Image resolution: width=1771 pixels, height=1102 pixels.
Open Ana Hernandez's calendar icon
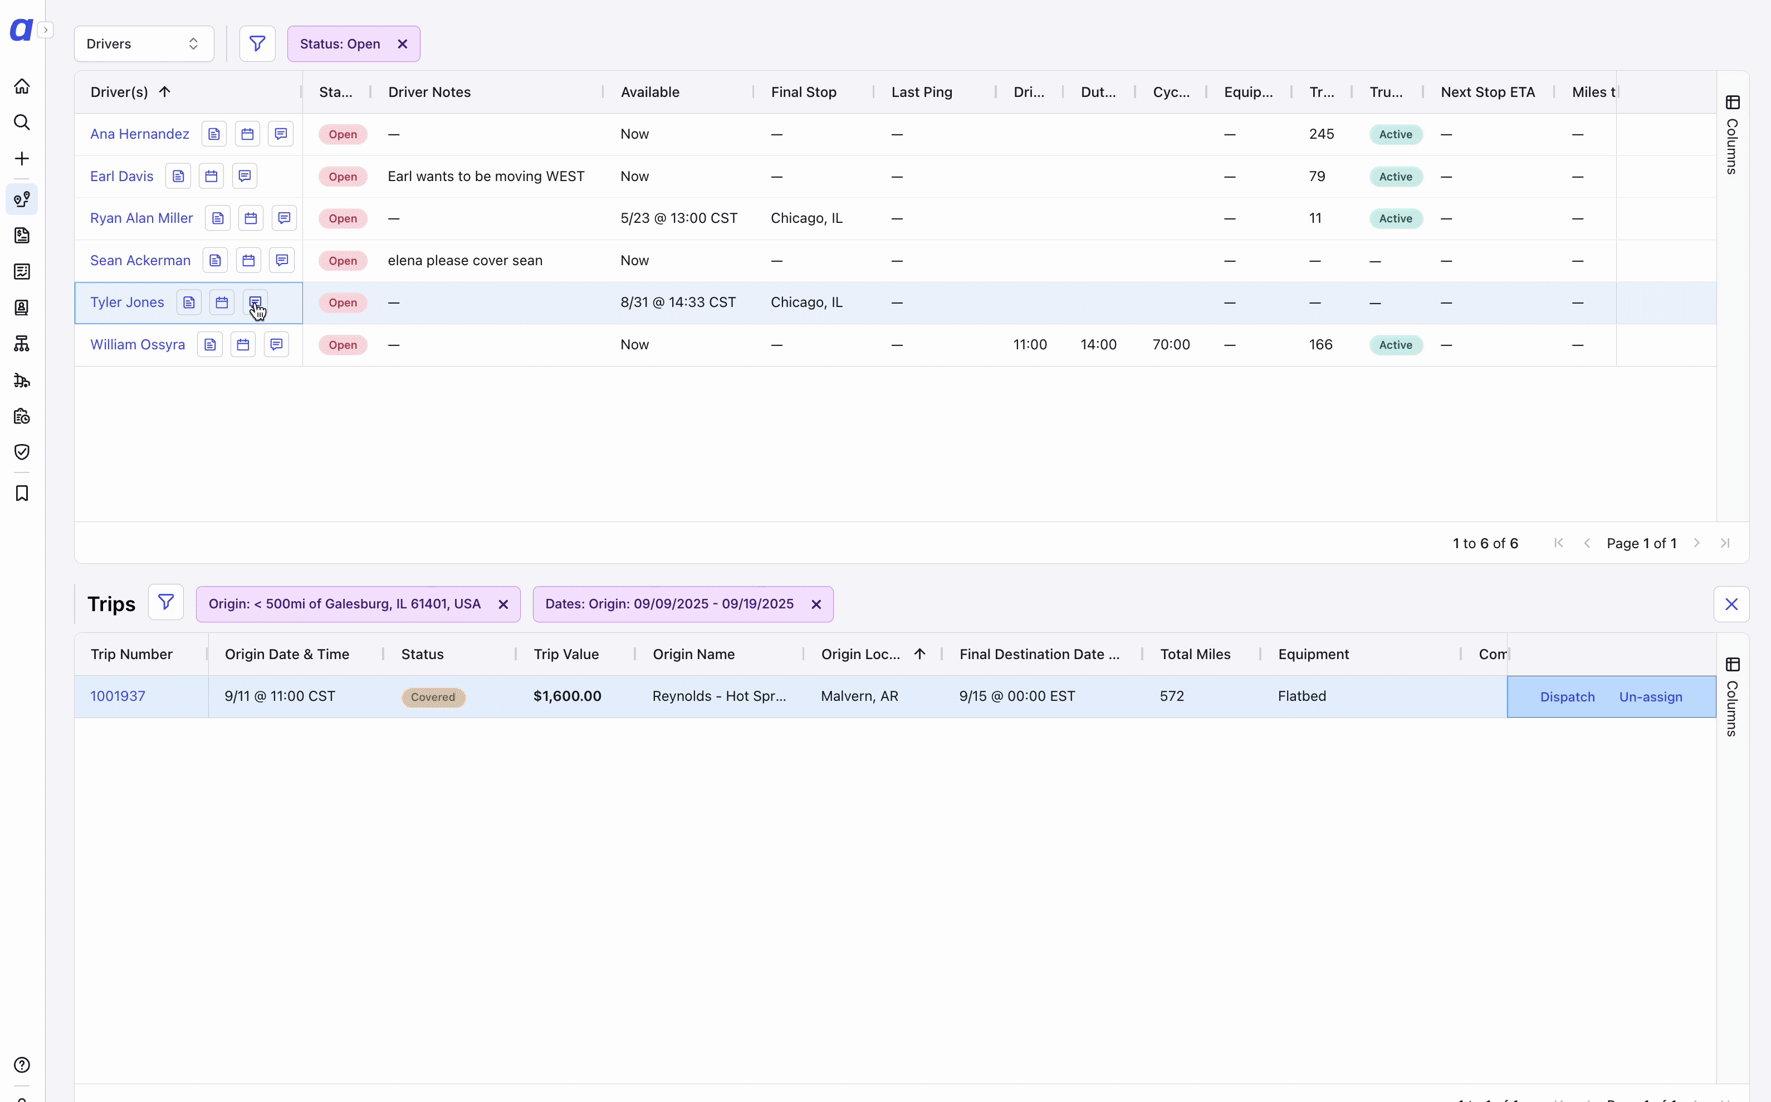tap(248, 134)
